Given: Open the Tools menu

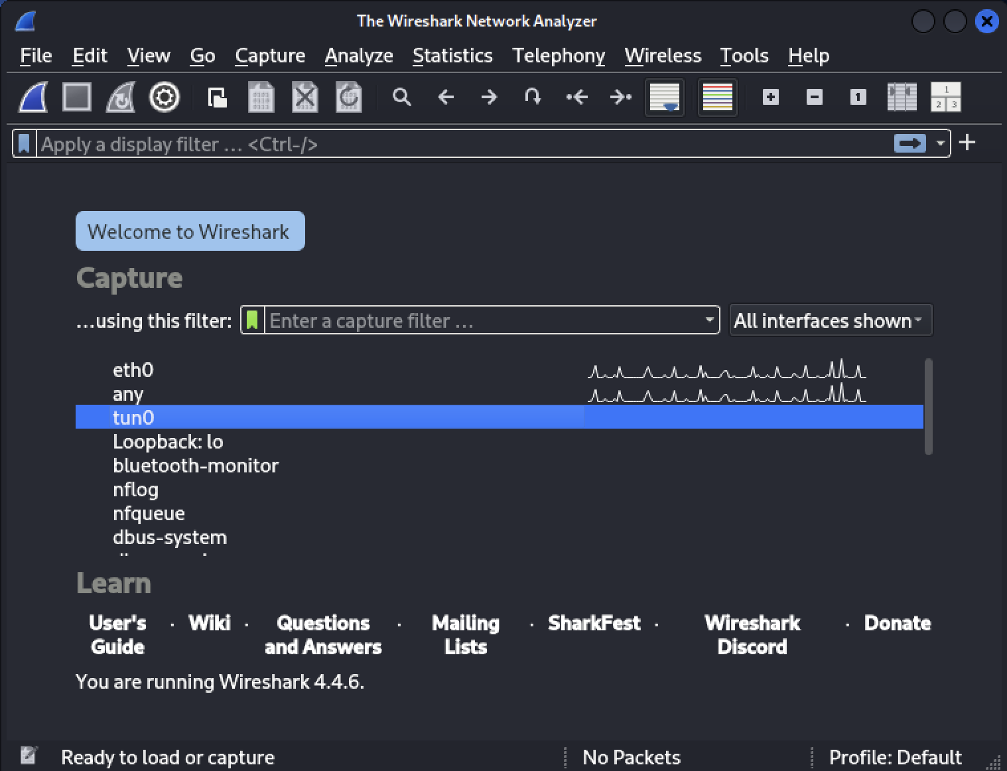Looking at the screenshot, I should pos(744,56).
